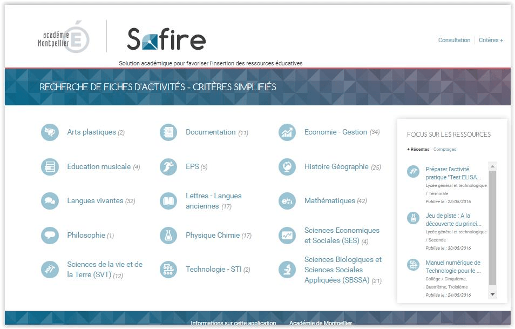Click the Sciences Economiques et Sociales icon
Viewport: 515px width, 329px height.
pyautogui.click(x=287, y=236)
